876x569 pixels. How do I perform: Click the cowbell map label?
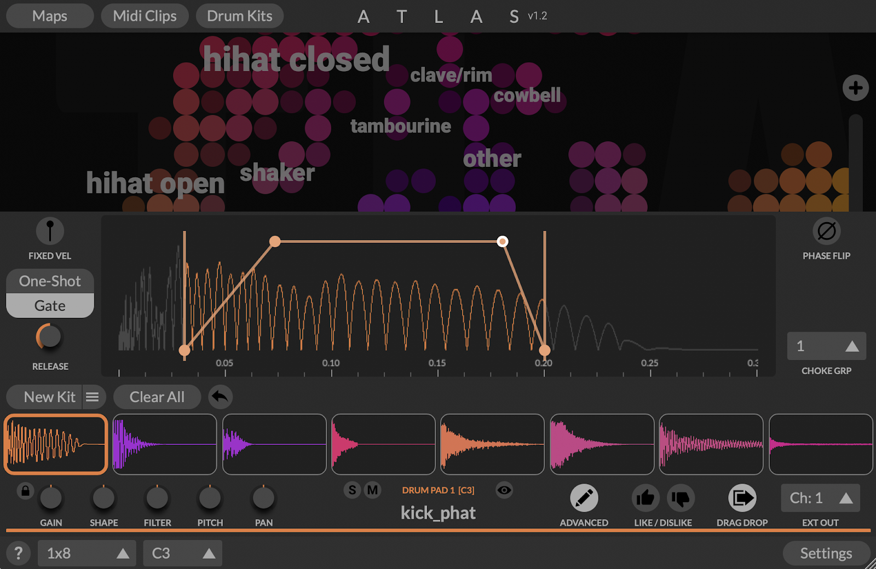pos(527,95)
